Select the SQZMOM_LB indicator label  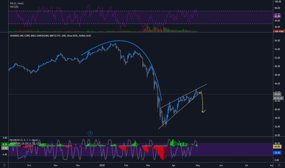[x=25, y=143]
